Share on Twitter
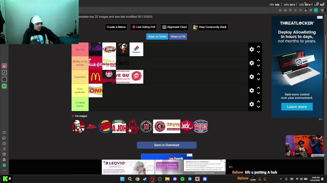 pyautogui.click(x=157, y=37)
